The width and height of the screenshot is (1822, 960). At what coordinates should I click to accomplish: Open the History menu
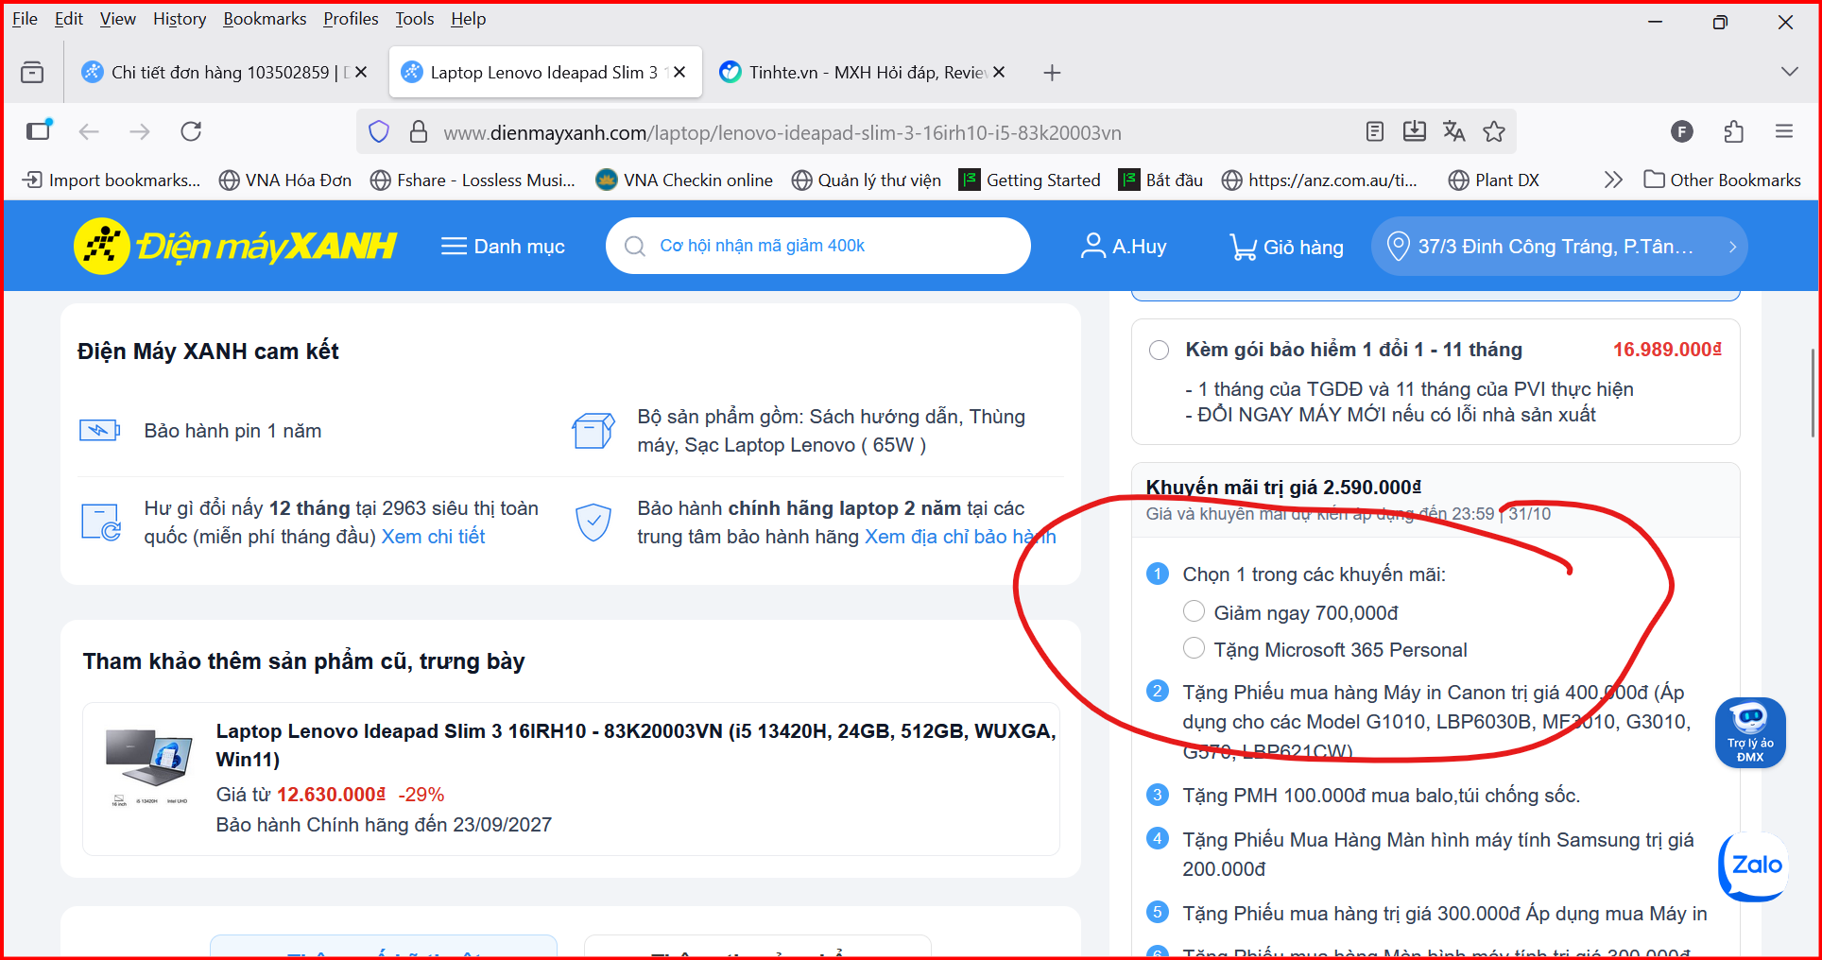[180, 19]
